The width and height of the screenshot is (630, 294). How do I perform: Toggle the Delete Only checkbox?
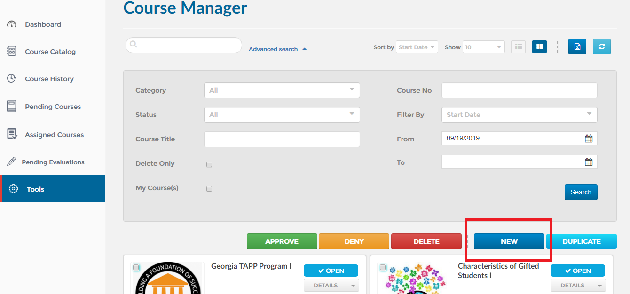[209, 164]
